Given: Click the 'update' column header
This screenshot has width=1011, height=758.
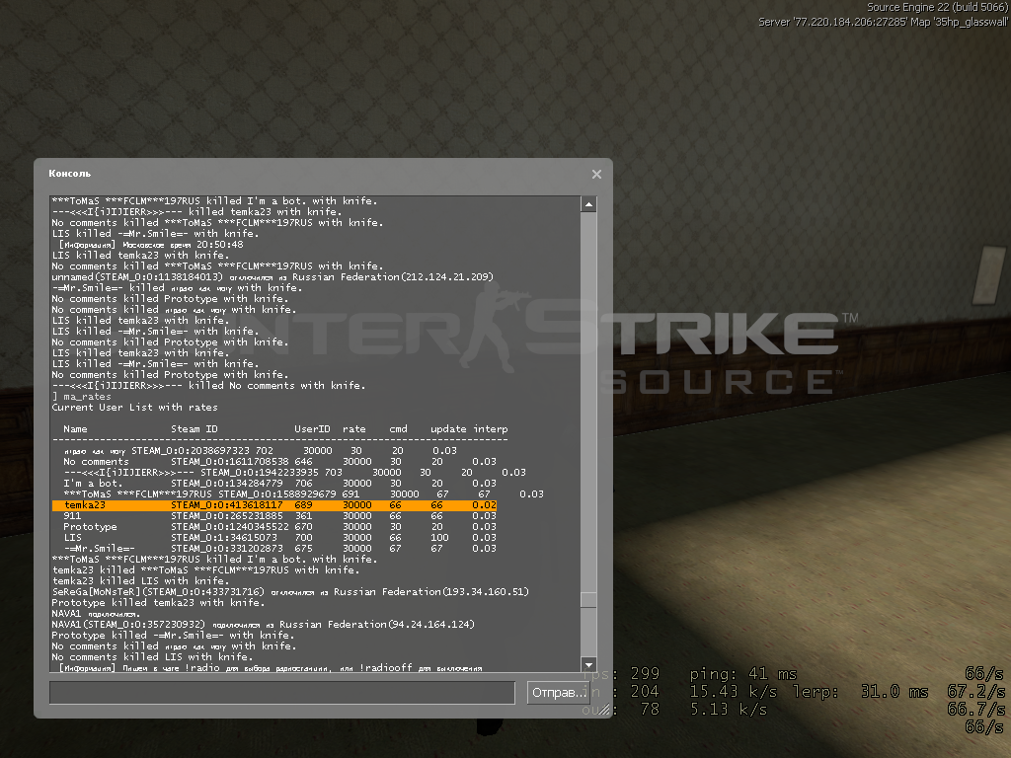Looking at the screenshot, I should click(x=448, y=429).
